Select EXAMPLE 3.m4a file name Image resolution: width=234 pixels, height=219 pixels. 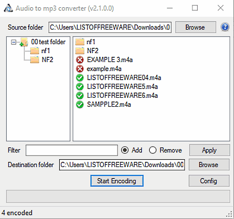(110, 60)
